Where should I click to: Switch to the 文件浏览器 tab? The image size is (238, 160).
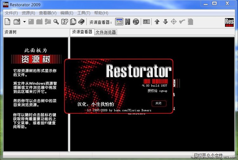(106, 32)
